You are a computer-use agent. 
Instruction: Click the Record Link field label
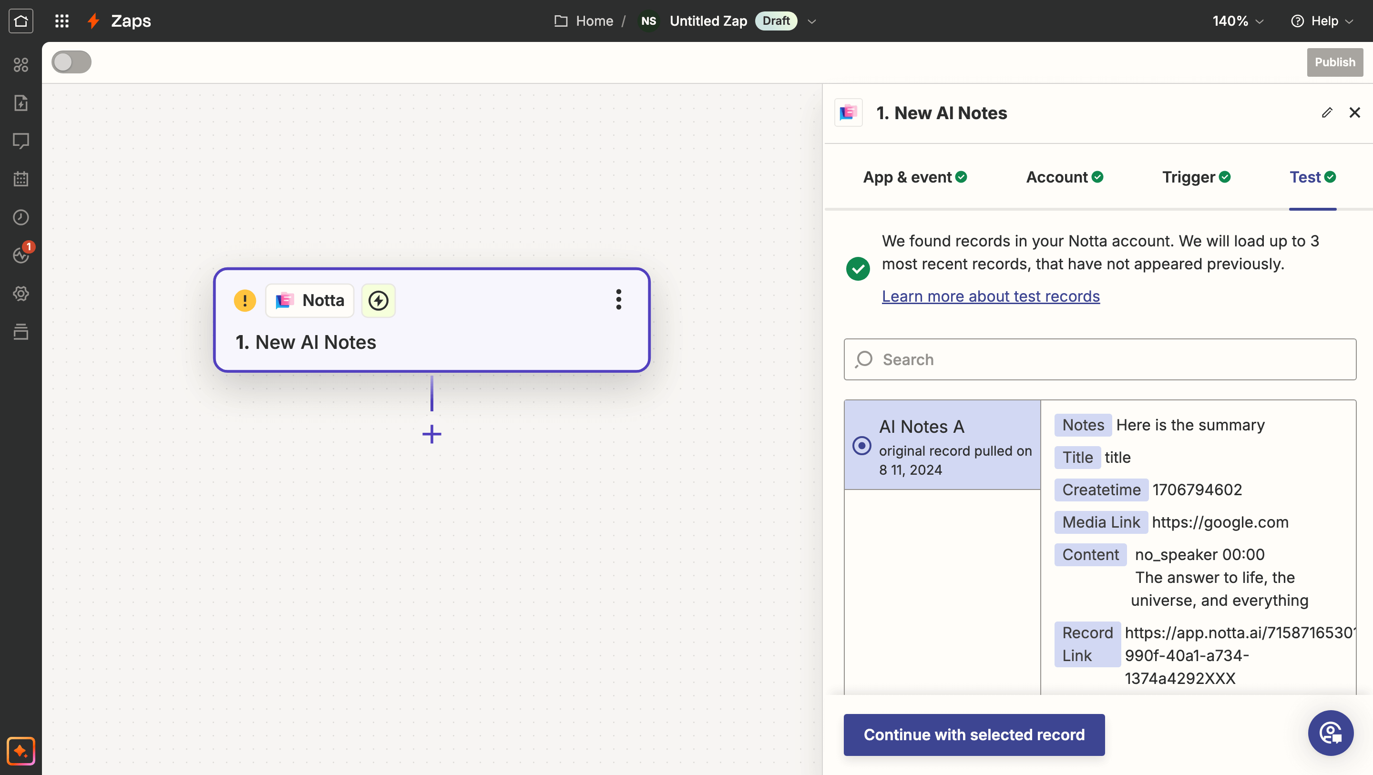(1087, 644)
